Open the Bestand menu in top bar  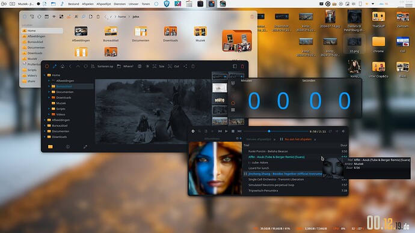coord(73,4)
